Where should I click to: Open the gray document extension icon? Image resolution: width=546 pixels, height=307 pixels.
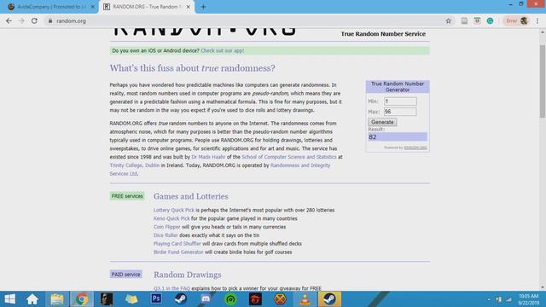coord(464,20)
